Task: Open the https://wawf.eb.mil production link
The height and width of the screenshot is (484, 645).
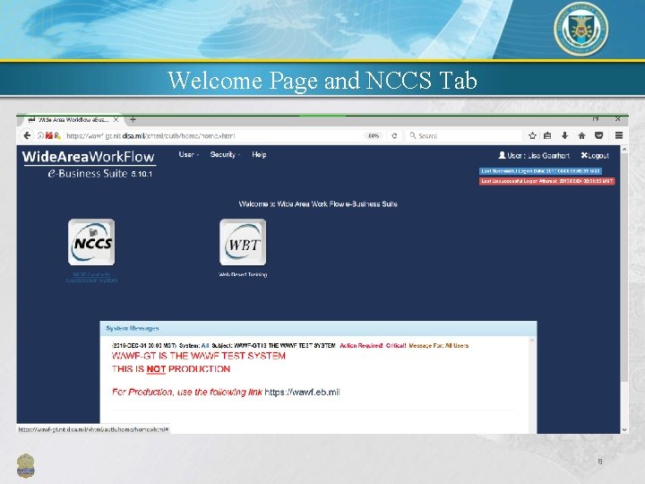Action: coord(303,393)
